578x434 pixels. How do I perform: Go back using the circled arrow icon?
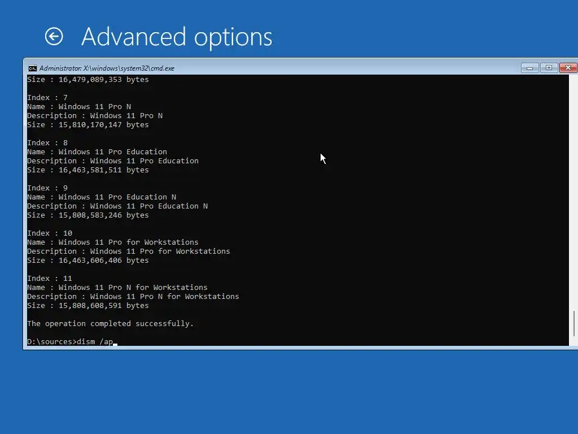click(54, 37)
